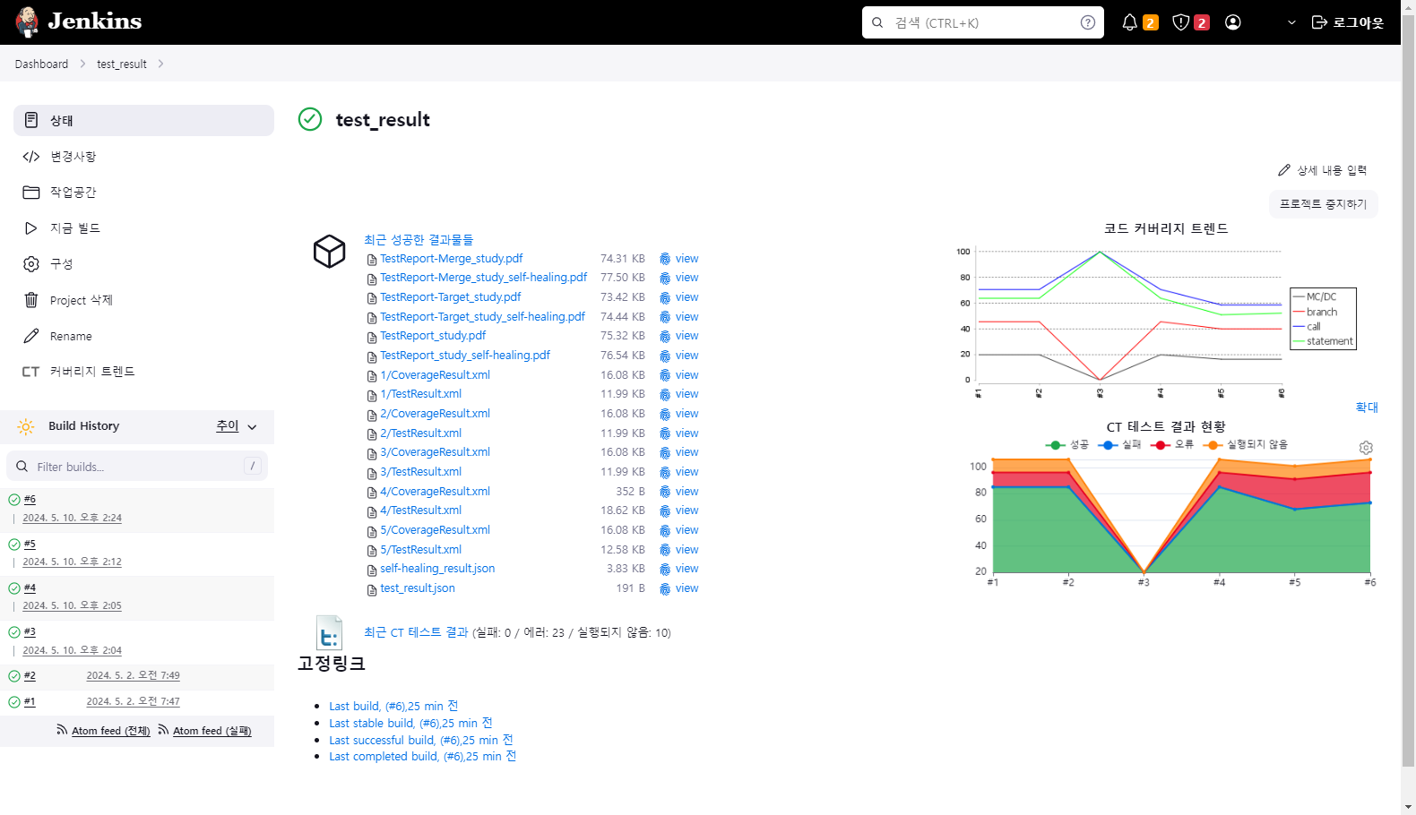This screenshot has height=815, width=1416.
Task: Click fingerprint icon for test_result.json
Action: [x=665, y=589]
